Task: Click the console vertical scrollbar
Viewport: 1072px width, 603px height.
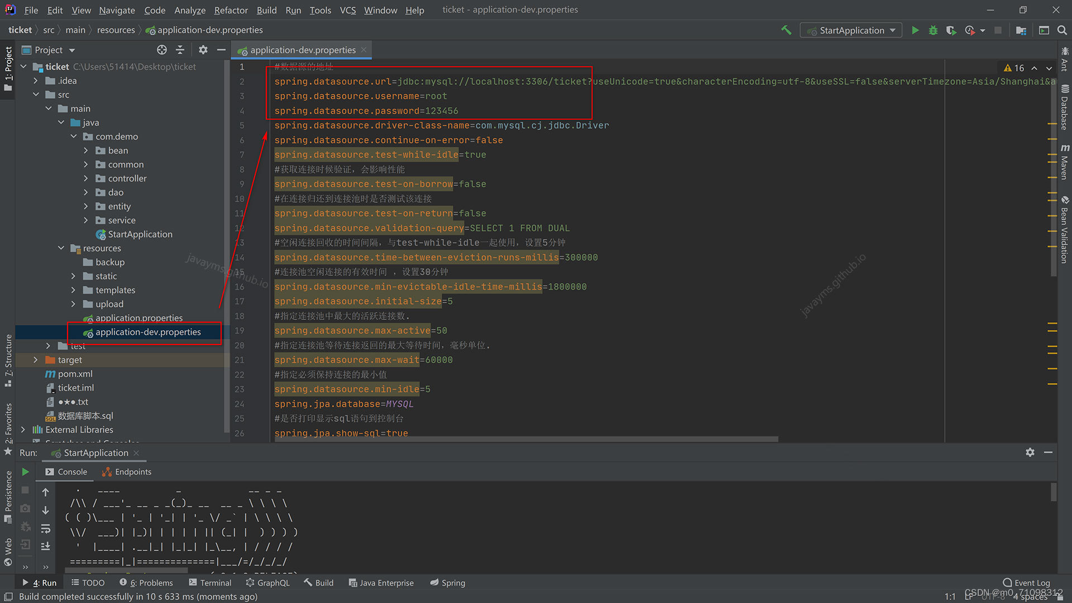Action: coord(1054,492)
